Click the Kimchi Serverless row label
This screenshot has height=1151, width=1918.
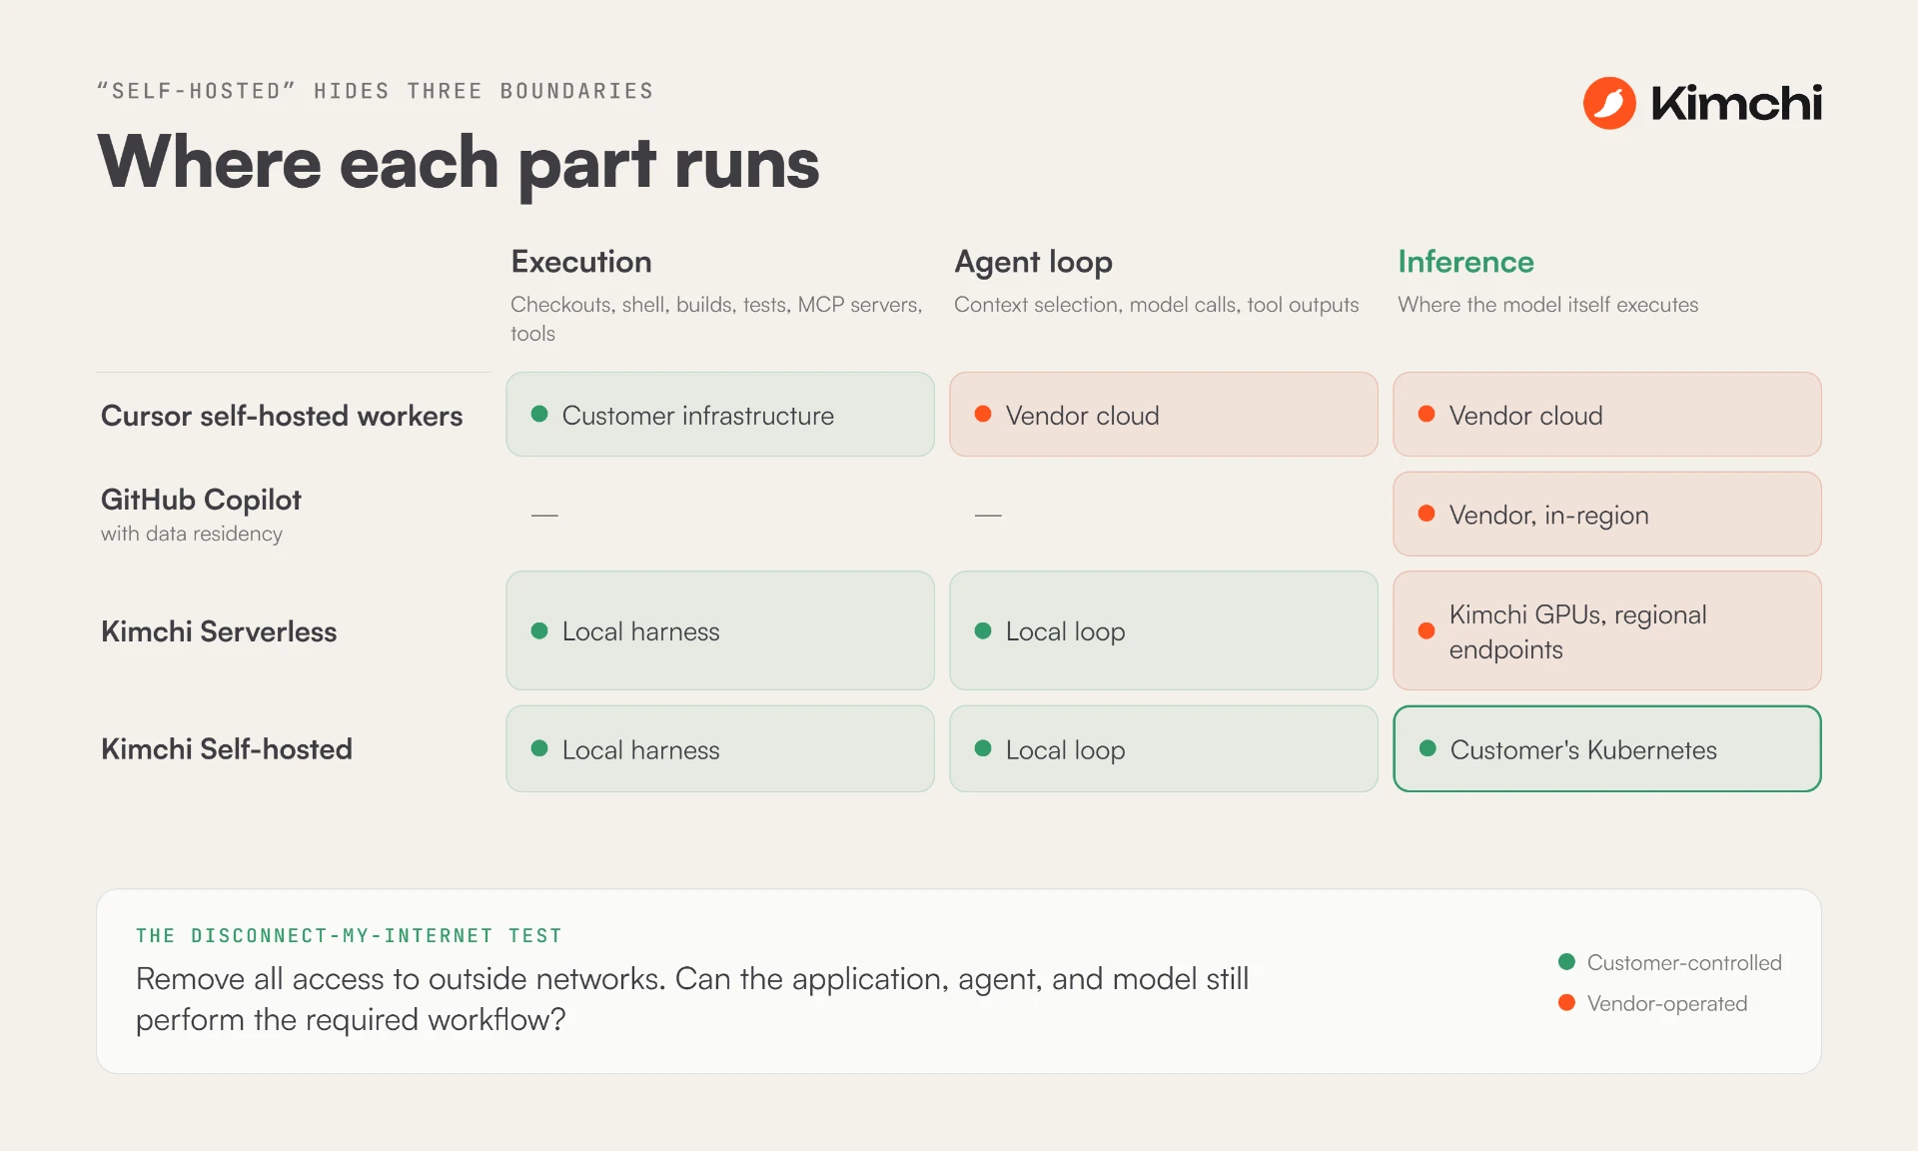(219, 631)
